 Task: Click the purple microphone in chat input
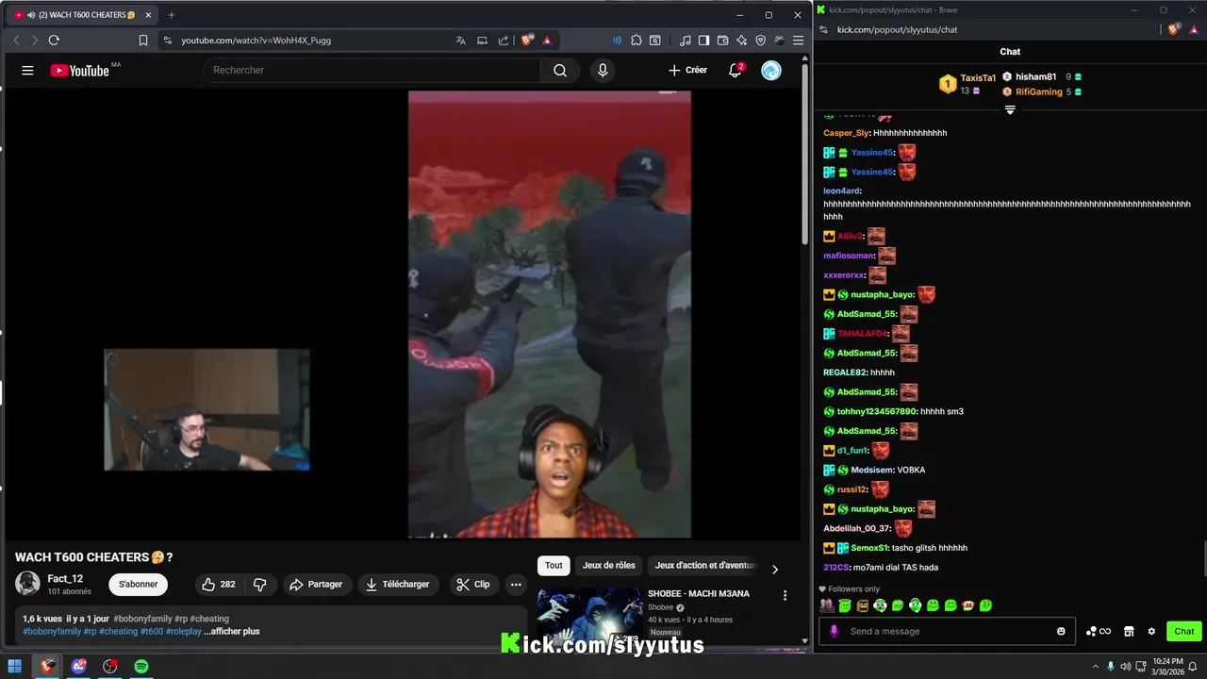pyautogui.click(x=834, y=632)
